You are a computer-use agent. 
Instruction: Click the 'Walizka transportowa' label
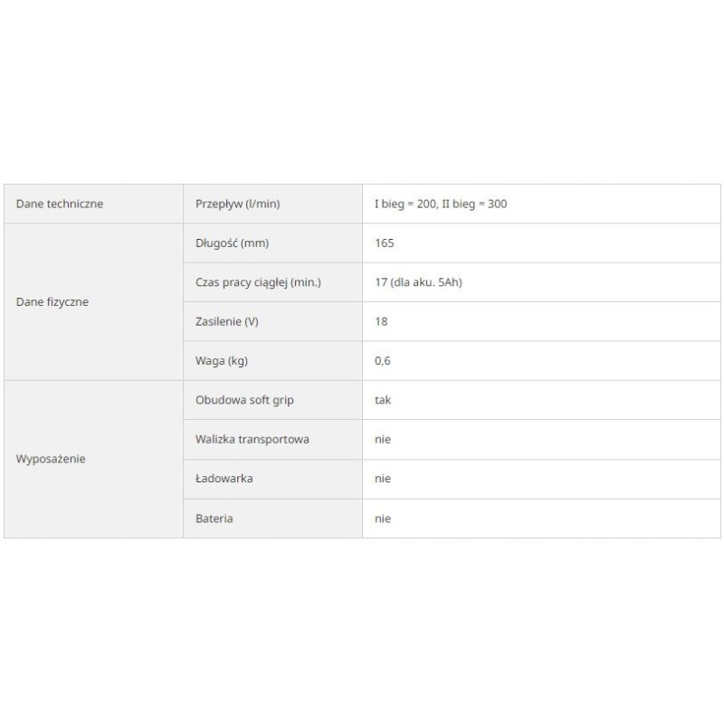(252, 440)
